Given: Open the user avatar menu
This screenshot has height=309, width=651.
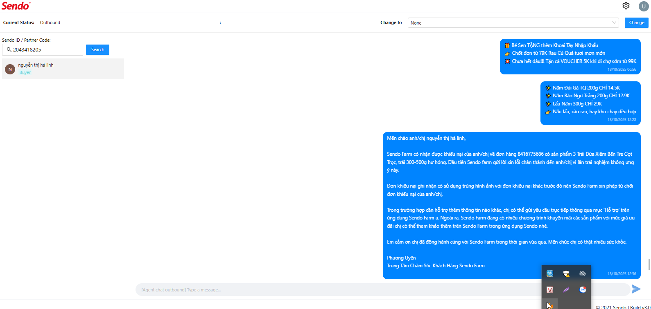Looking at the screenshot, I should point(644,6).
